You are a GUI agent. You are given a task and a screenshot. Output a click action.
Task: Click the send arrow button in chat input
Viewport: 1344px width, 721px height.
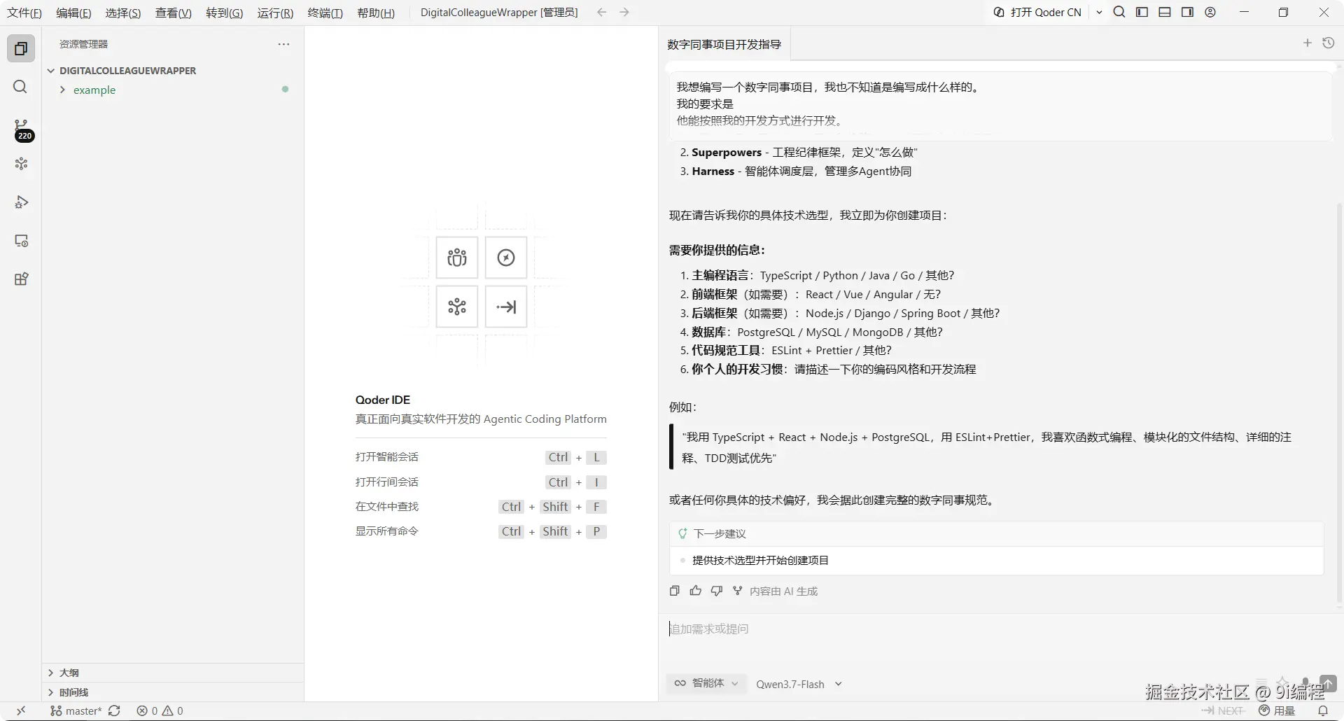click(x=1328, y=683)
